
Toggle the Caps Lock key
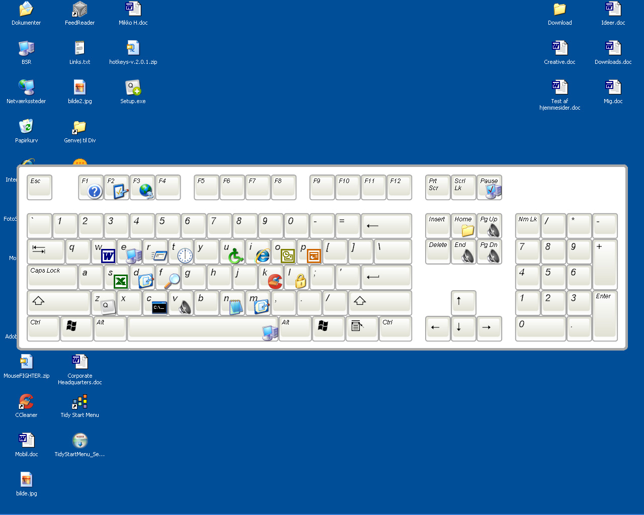pyautogui.click(x=52, y=277)
